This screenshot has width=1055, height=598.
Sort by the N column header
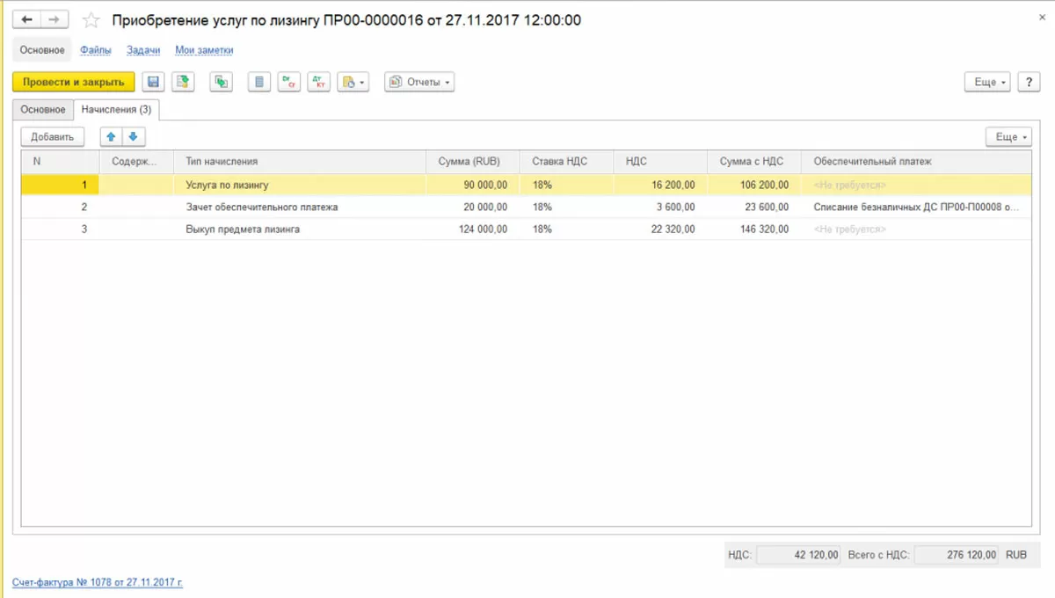60,161
